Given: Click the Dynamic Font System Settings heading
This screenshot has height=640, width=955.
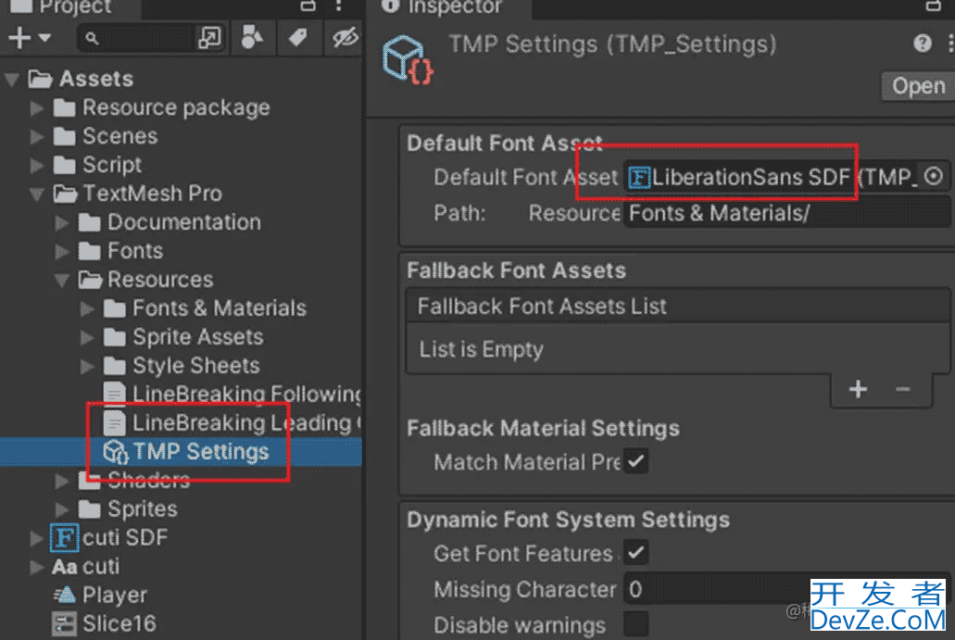Looking at the screenshot, I should pos(568,520).
